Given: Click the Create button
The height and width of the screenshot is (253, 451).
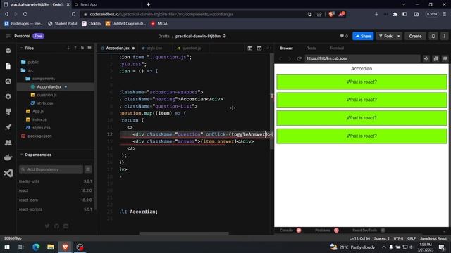Looking at the screenshot, I should [415, 36].
